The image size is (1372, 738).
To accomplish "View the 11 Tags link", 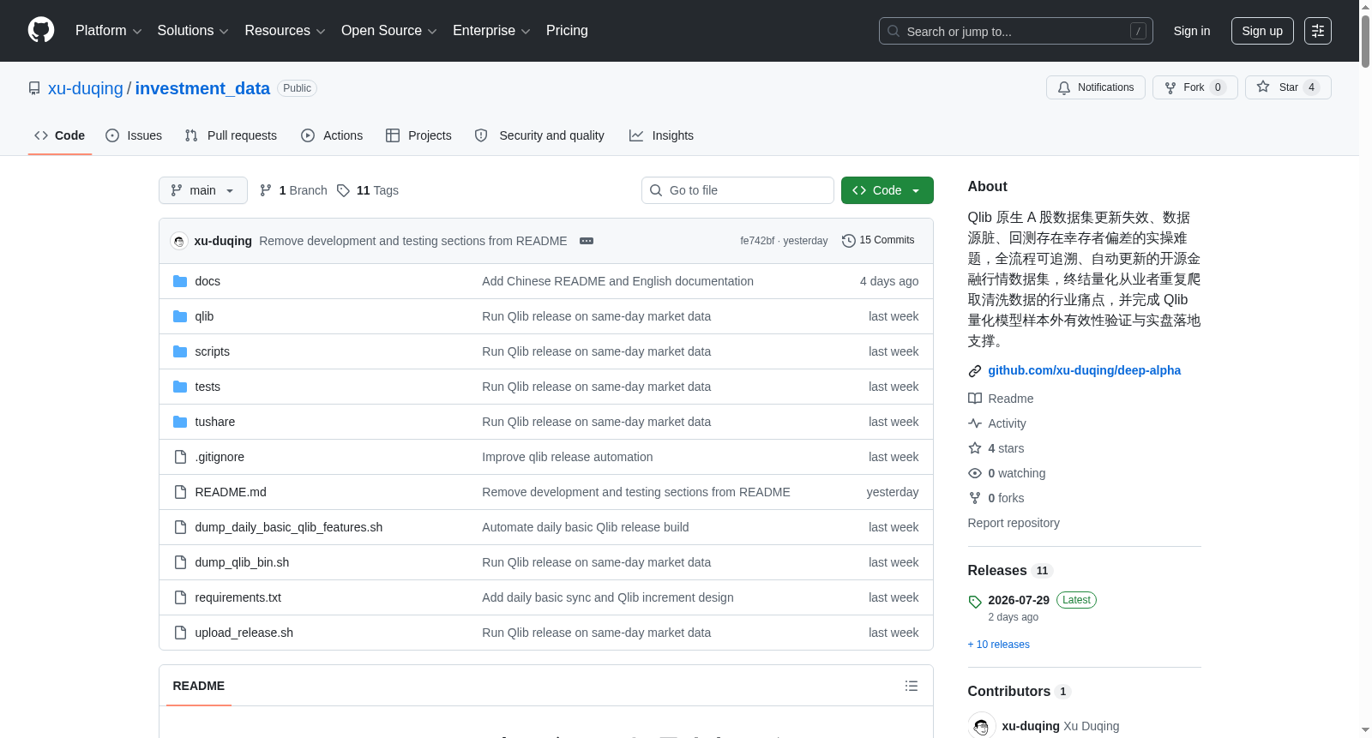I will (368, 190).
